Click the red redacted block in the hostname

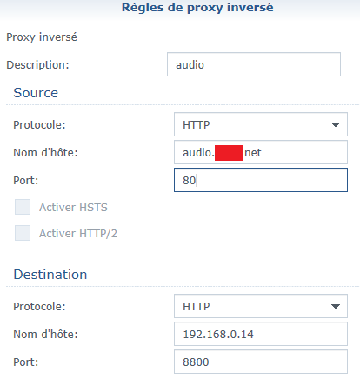coord(229,153)
